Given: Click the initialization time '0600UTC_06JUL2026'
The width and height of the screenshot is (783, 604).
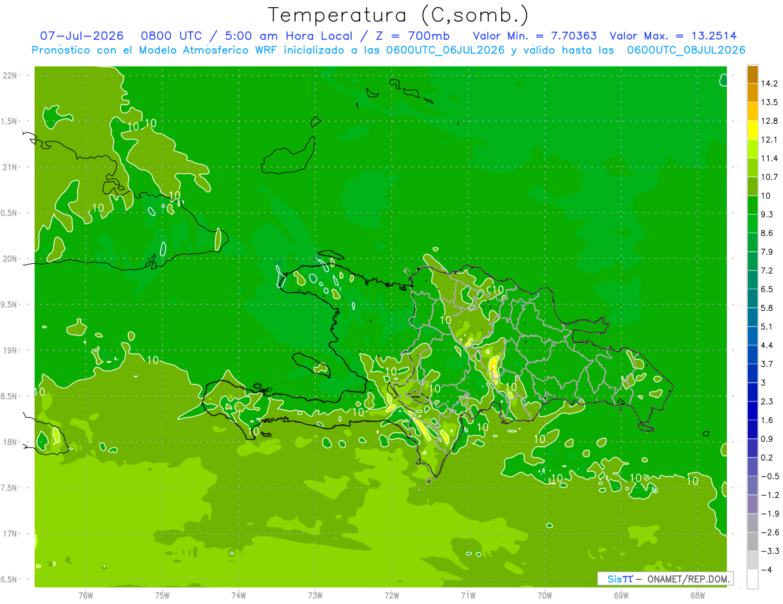Looking at the screenshot, I should [446, 50].
